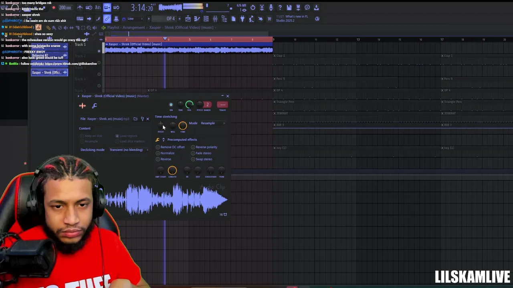Click the stamp tool icon in toolbar
The image size is (513, 288).
coord(116,19)
